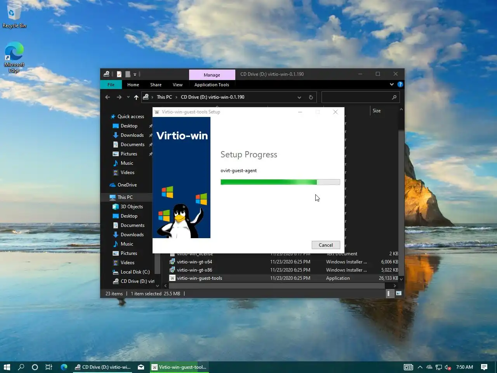The width and height of the screenshot is (497, 373).
Task: Open Music under Quick access
Action: click(x=127, y=163)
